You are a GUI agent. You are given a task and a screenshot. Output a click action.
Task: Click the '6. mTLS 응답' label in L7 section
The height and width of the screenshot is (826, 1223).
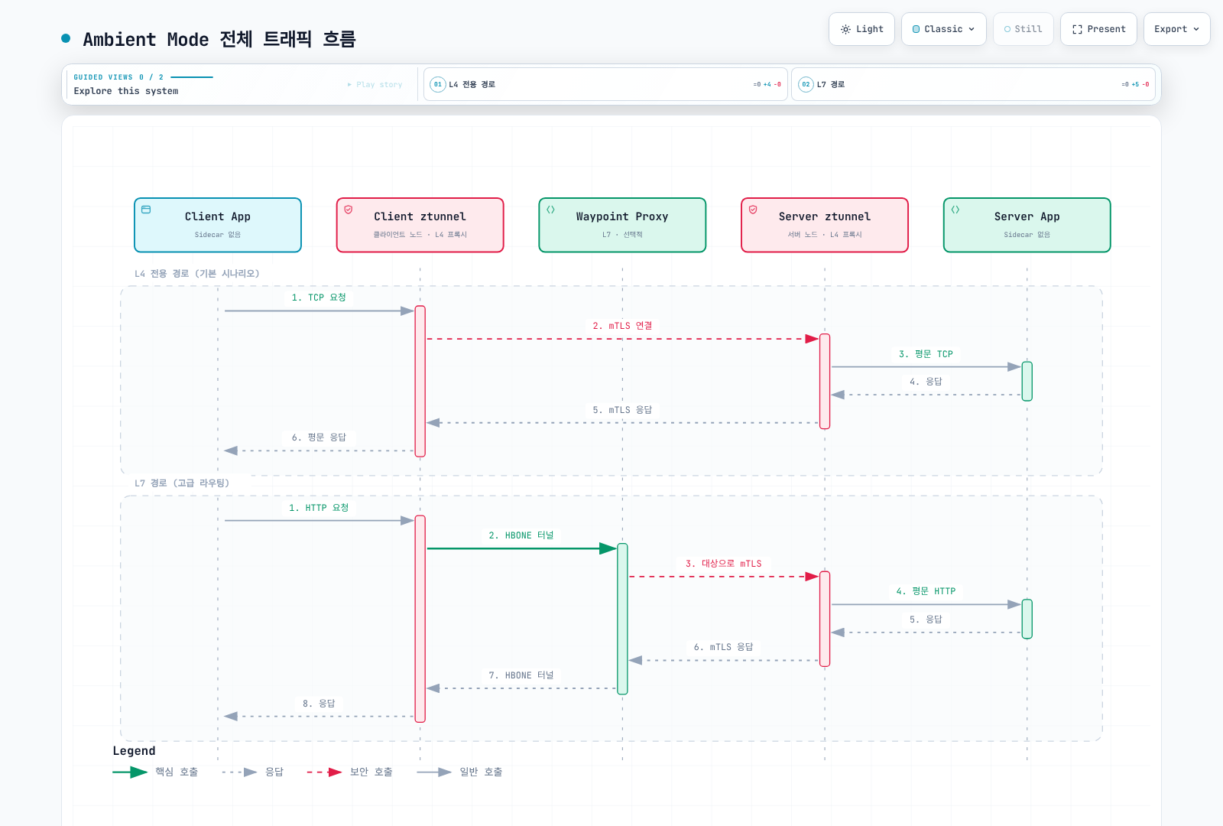723,647
